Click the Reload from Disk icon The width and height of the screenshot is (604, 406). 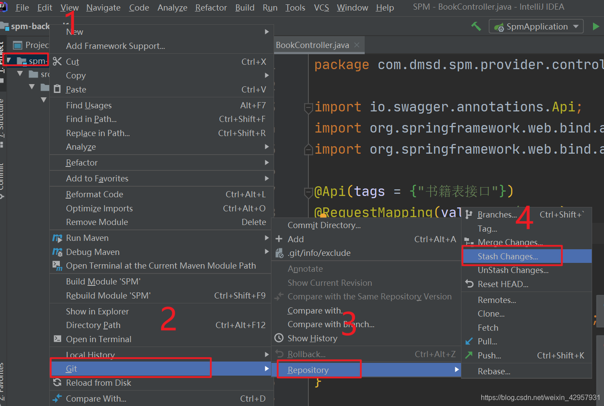(x=57, y=383)
